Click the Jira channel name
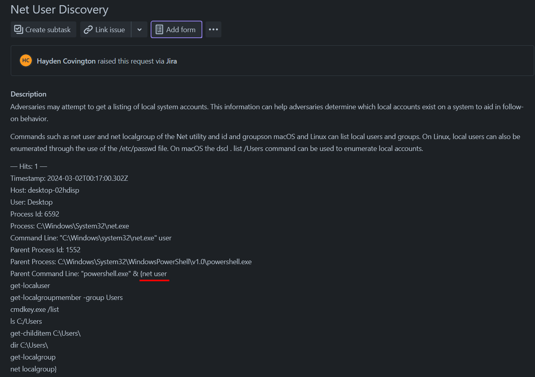 click(171, 61)
